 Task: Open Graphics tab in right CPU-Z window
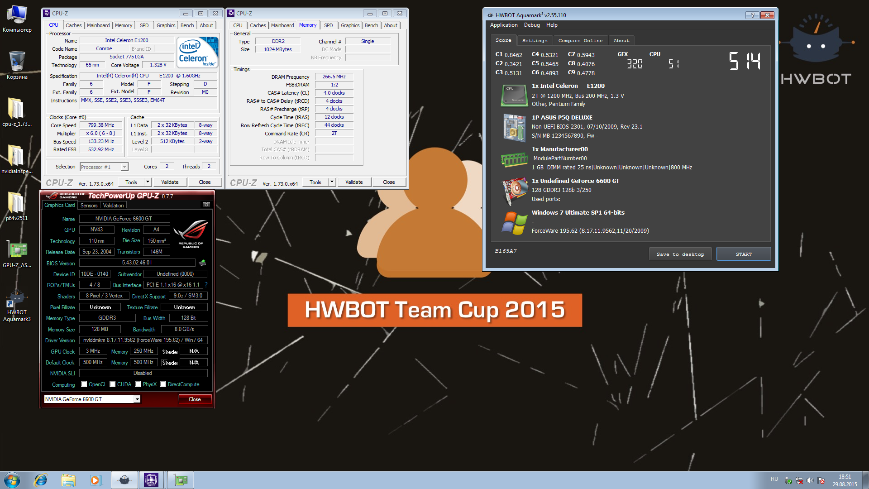click(x=350, y=25)
